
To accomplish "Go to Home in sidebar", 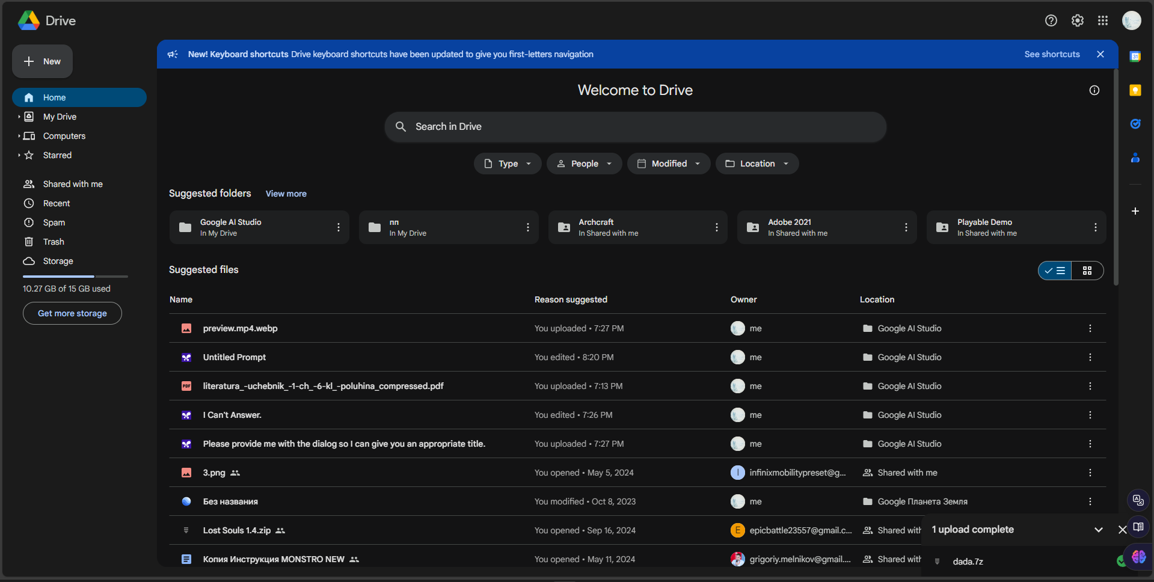I will point(79,97).
